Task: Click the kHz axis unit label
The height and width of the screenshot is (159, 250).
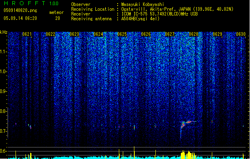Action: coord(4,32)
